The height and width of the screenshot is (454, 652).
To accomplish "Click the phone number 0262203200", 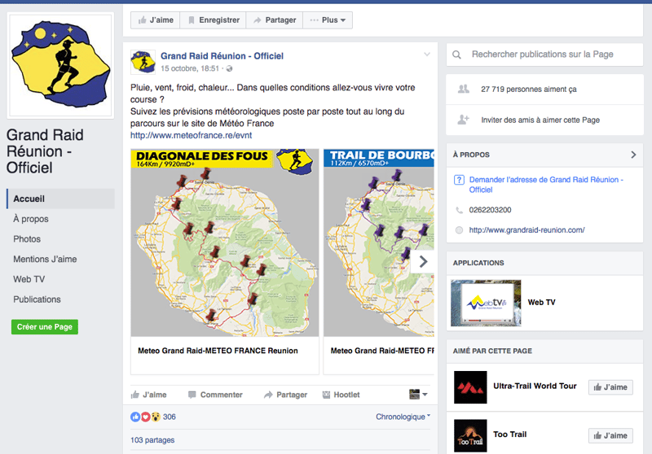I will click(491, 210).
